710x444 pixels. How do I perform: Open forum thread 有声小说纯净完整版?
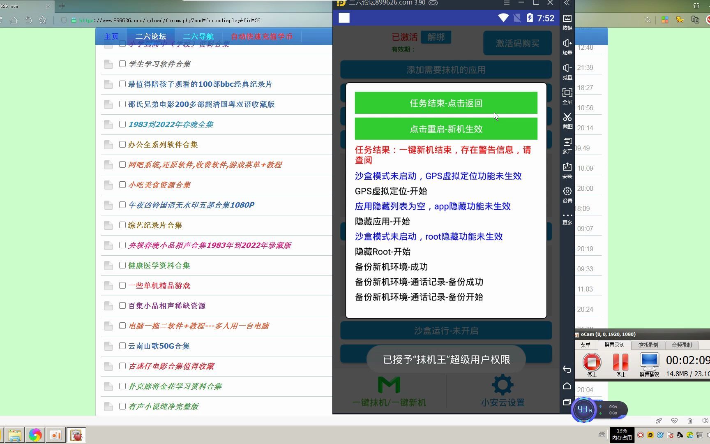(x=164, y=406)
